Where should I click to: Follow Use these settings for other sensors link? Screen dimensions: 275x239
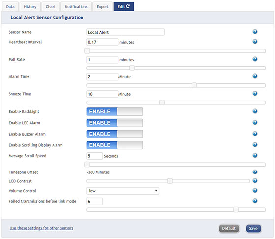[41, 228]
